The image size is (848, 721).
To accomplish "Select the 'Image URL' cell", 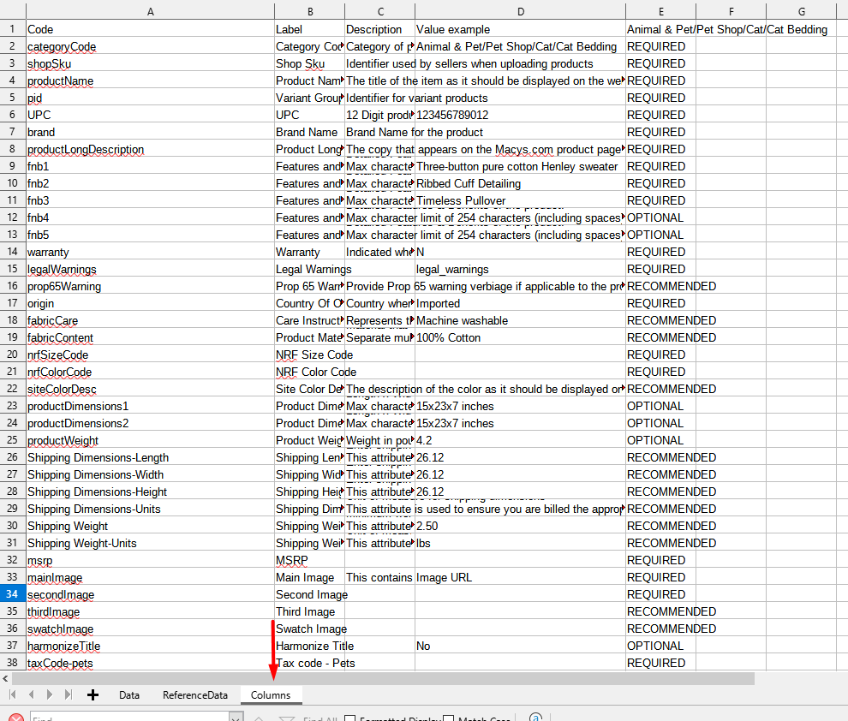I will (x=520, y=577).
